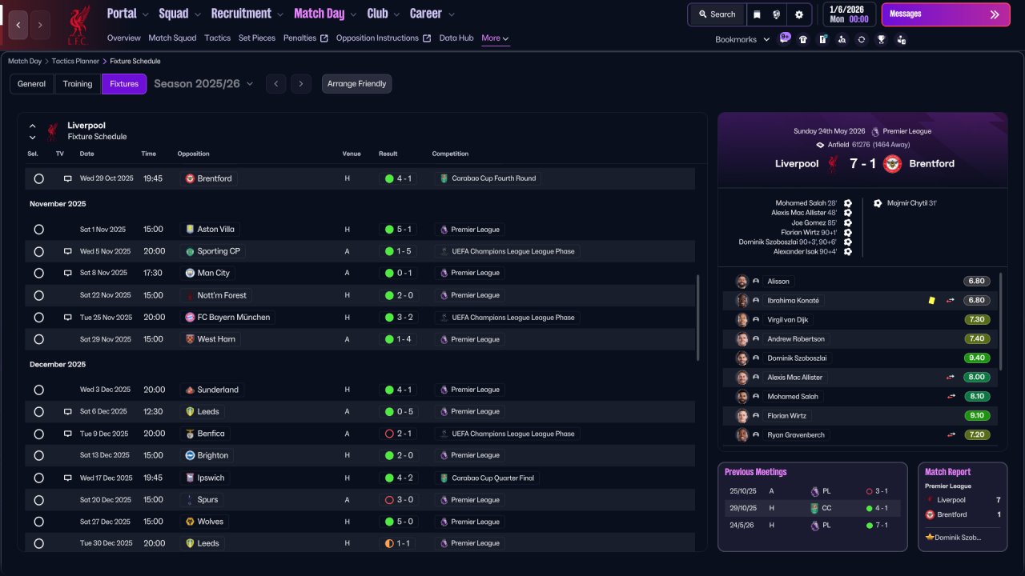Screen dimensions: 1025x576
Task: Click the TV icon on the Sporting CP row
Action: (68, 251)
